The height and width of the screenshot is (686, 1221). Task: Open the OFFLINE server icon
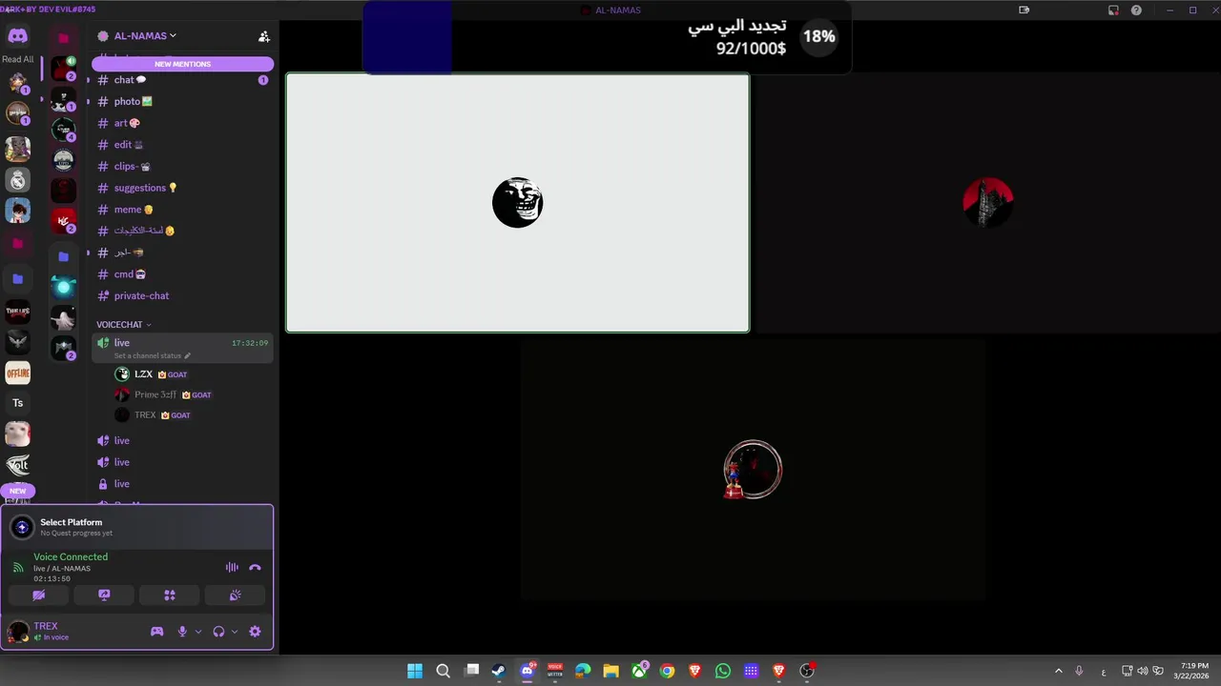click(x=17, y=373)
